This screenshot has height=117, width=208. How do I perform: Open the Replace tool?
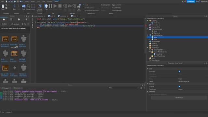[x=28, y=6]
